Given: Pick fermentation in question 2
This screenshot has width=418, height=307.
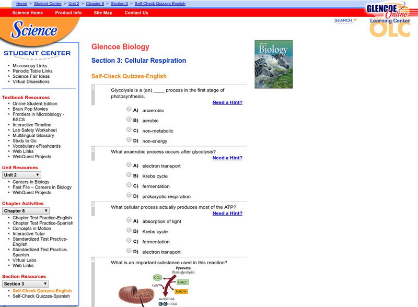Looking at the screenshot, I should [x=129, y=185].
